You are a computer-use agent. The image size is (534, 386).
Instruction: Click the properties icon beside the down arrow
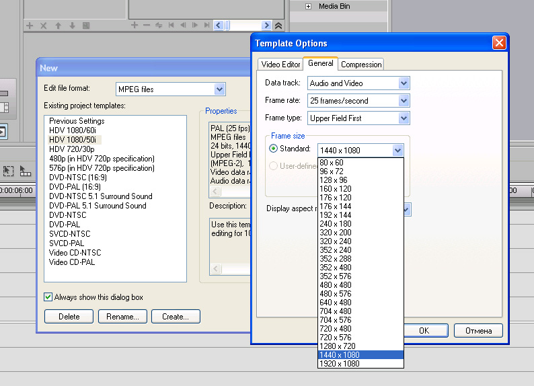[86, 26]
